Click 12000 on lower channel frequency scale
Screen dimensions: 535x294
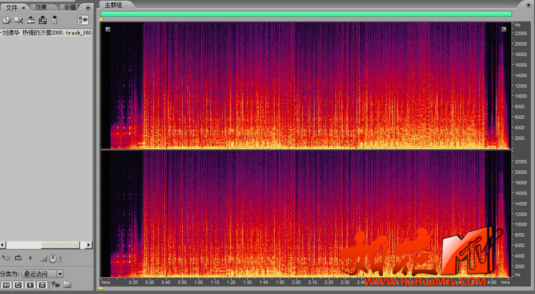tap(521, 214)
